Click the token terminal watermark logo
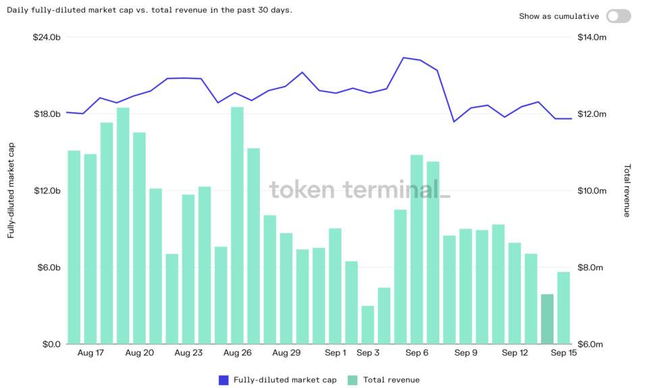This screenshot has width=648, height=388. pyautogui.click(x=359, y=189)
